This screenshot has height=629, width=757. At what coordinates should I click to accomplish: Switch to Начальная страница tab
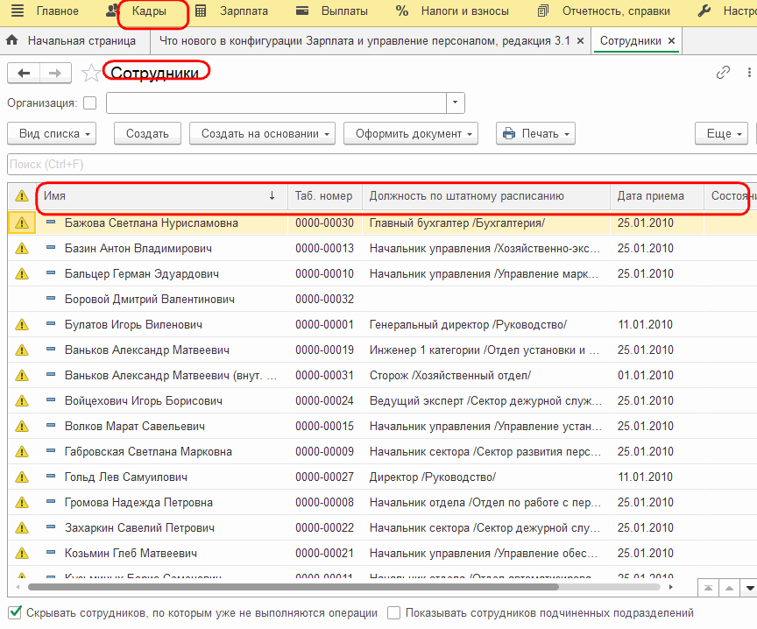81,41
